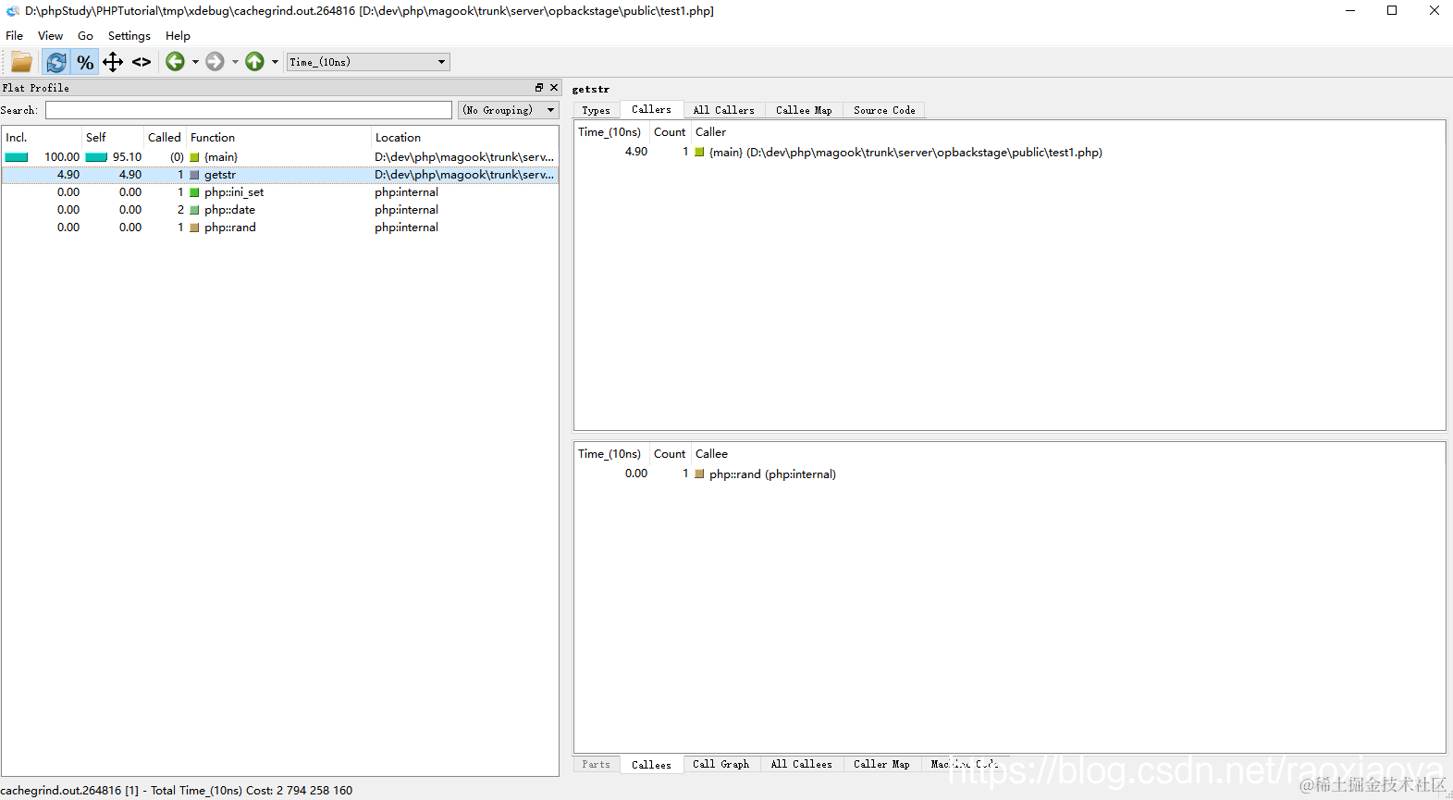
Task: Switch to the All Callees tab
Action: click(802, 765)
